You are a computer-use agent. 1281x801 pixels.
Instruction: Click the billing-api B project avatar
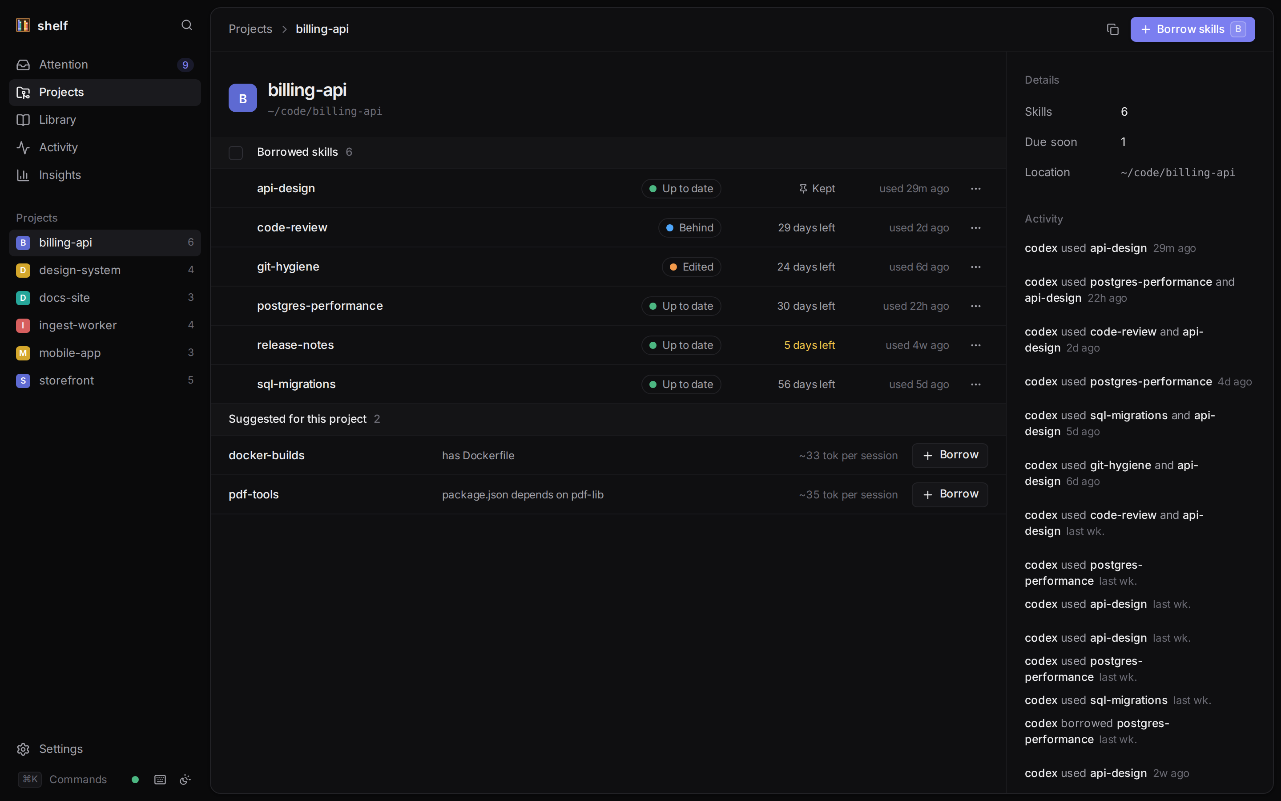pyautogui.click(x=242, y=98)
